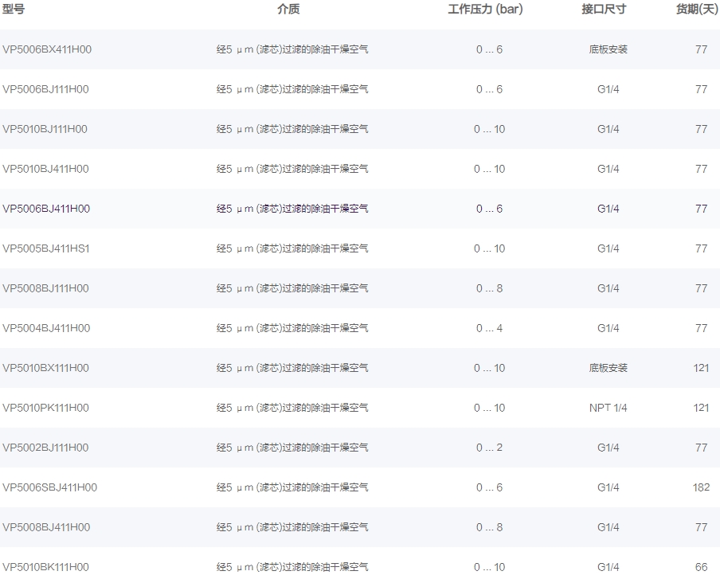The width and height of the screenshot is (720, 575).
Task: Click lead time 77 for VP5002BJ111H00
Action: [701, 448]
